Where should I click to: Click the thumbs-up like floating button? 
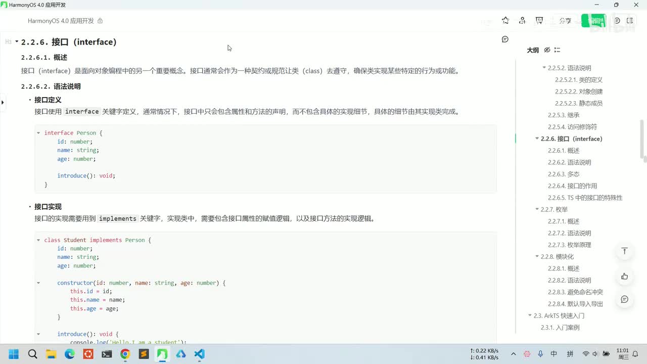coord(624,276)
